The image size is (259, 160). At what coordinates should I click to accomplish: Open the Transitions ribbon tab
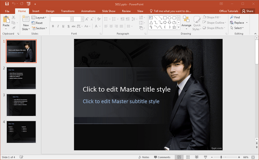coord(68,11)
